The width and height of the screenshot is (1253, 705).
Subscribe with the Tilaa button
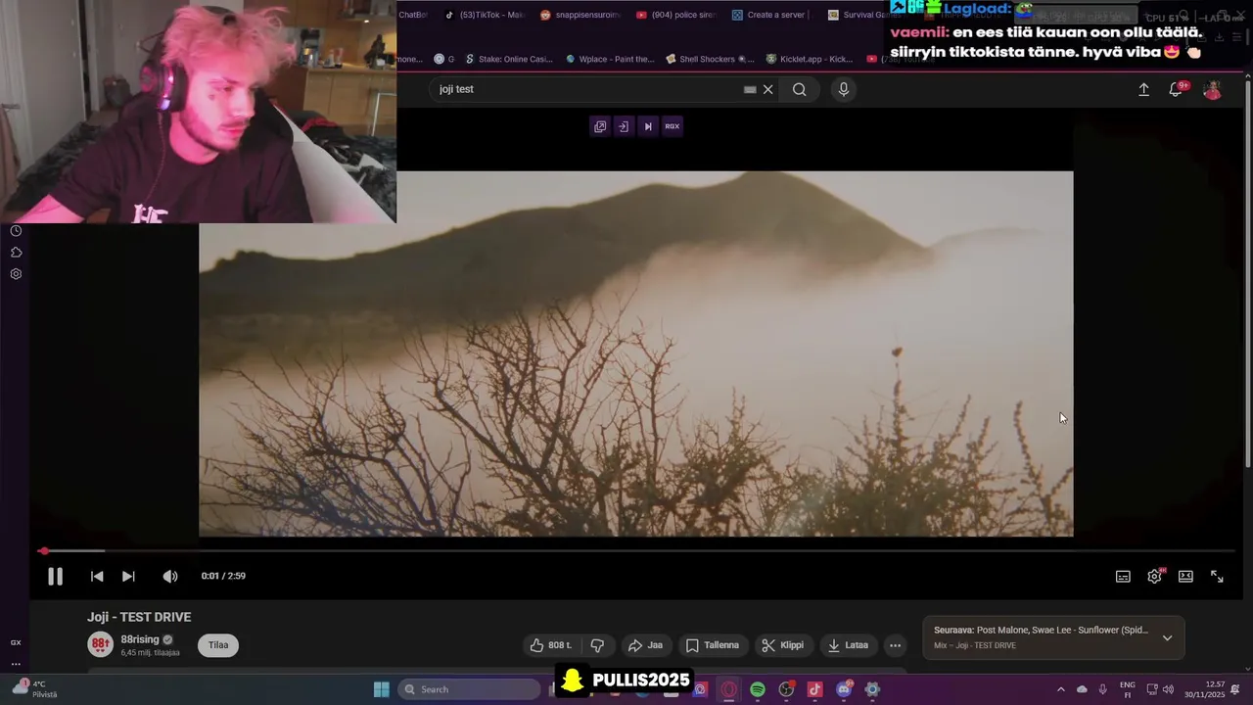click(218, 645)
